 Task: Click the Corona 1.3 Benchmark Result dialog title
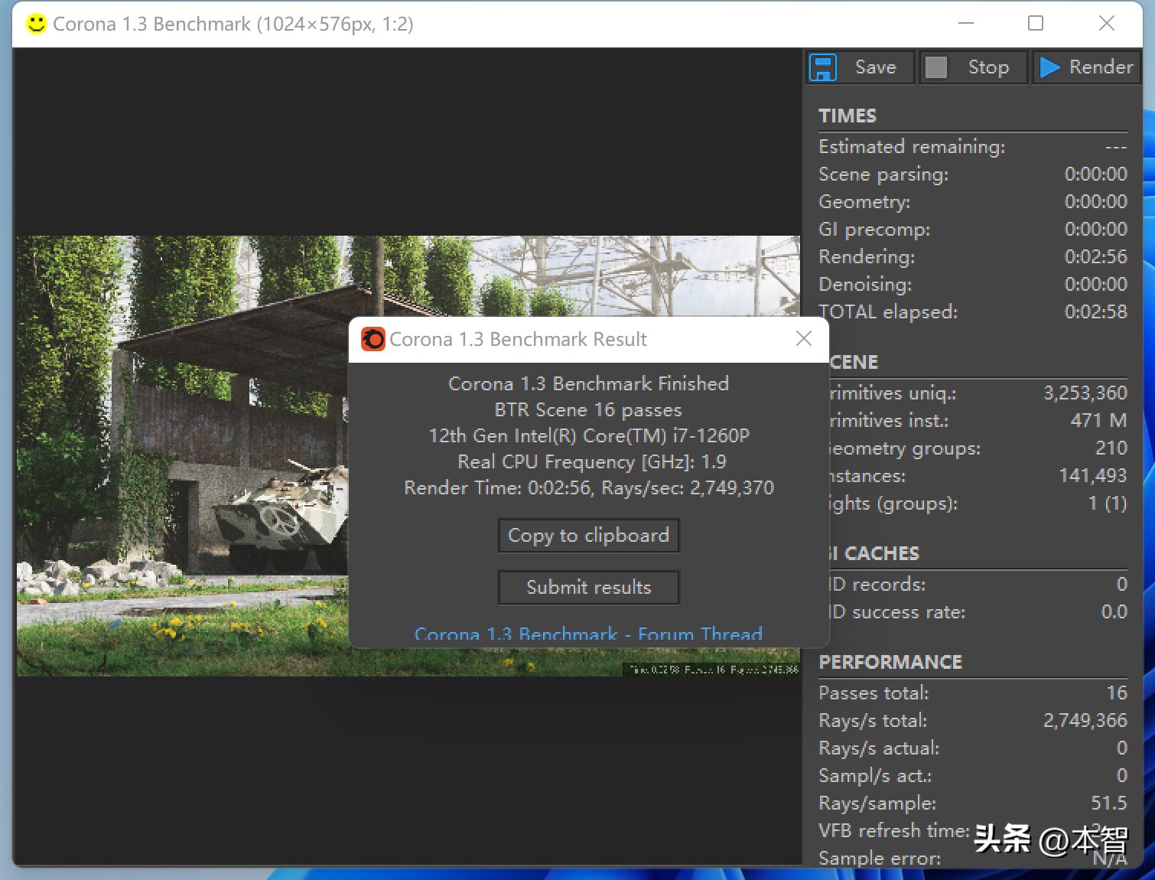(518, 339)
